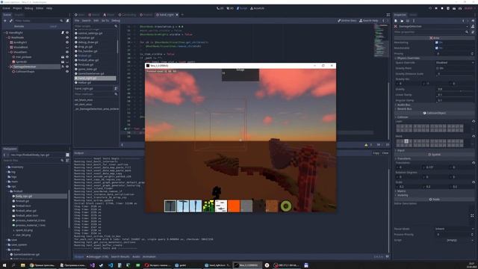Add a new node in Scene dock
The width and height of the screenshot is (478, 269).
coord(5,21)
